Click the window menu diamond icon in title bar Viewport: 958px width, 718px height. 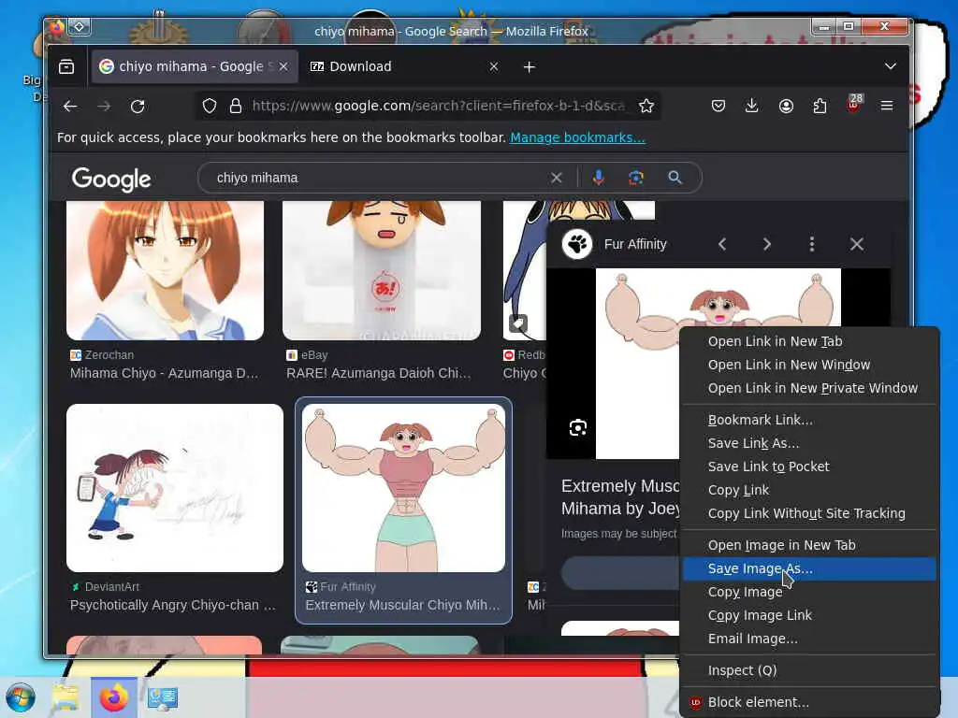point(80,26)
